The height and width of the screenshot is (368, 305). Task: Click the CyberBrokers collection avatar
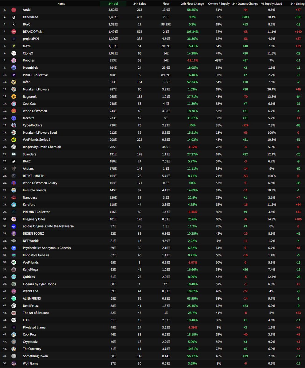tap(14, 125)
